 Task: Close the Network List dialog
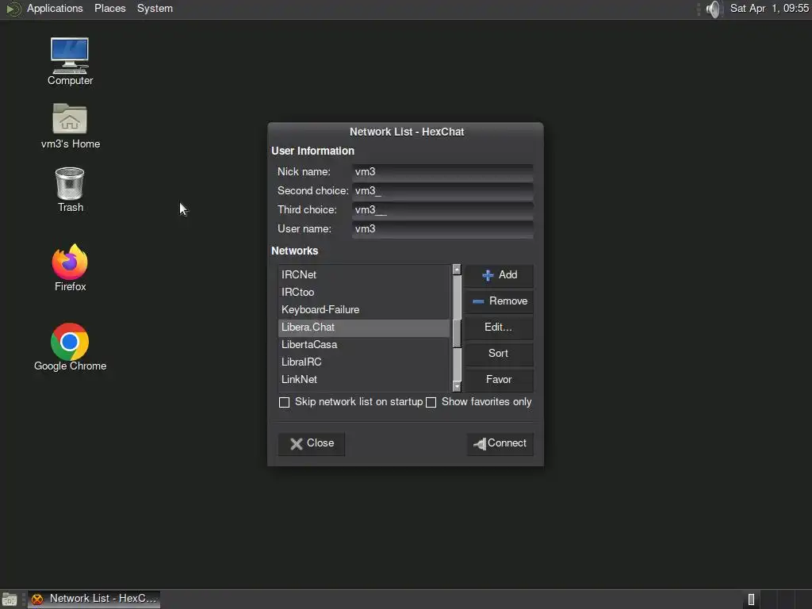click(312, 443)
